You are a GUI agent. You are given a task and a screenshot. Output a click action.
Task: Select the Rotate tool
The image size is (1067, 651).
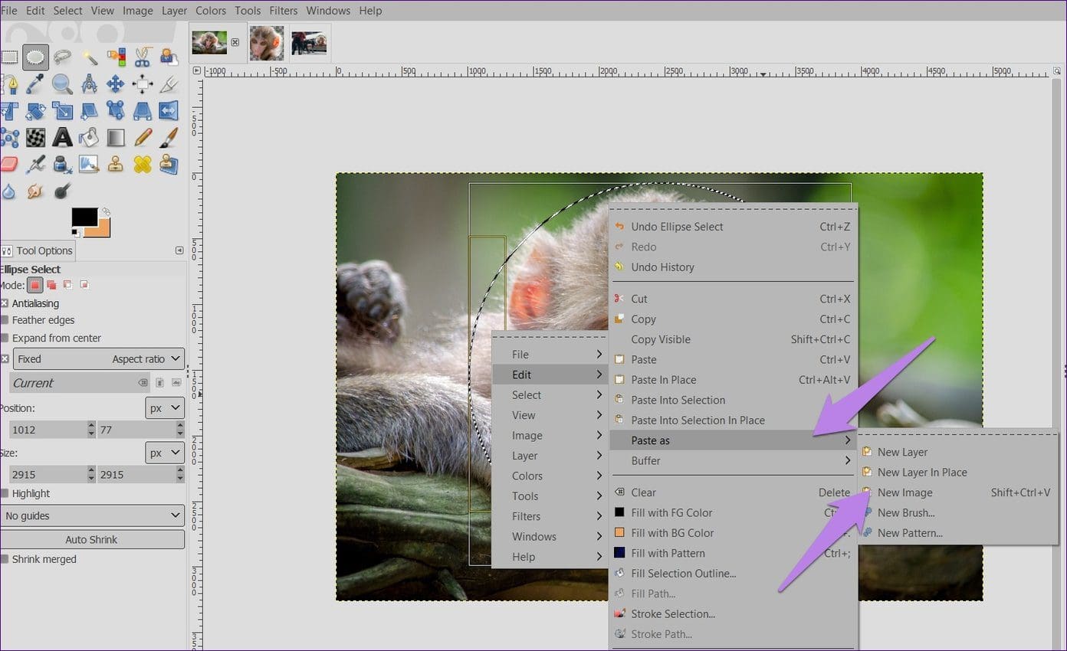pyautogui.click(x=35, y=111)
